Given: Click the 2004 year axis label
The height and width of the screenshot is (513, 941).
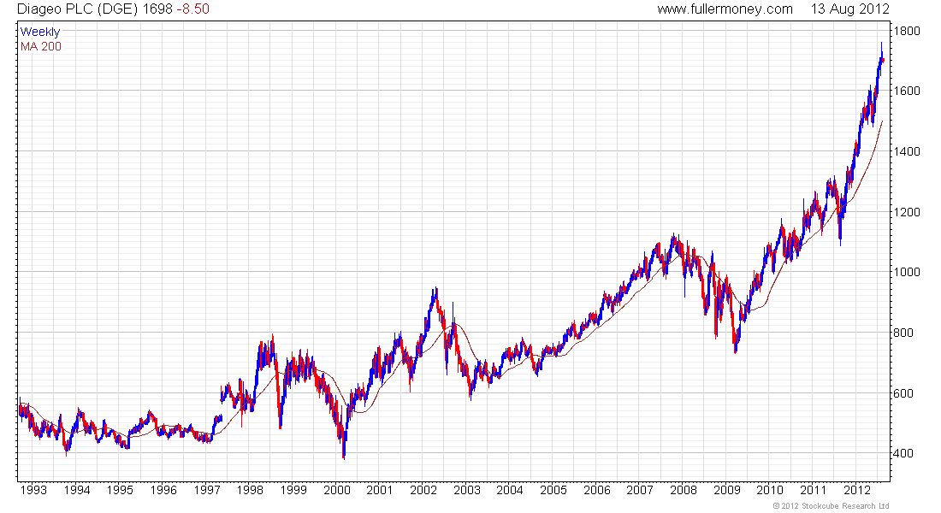Looking at the screenshot, I should tap(510, 490).
